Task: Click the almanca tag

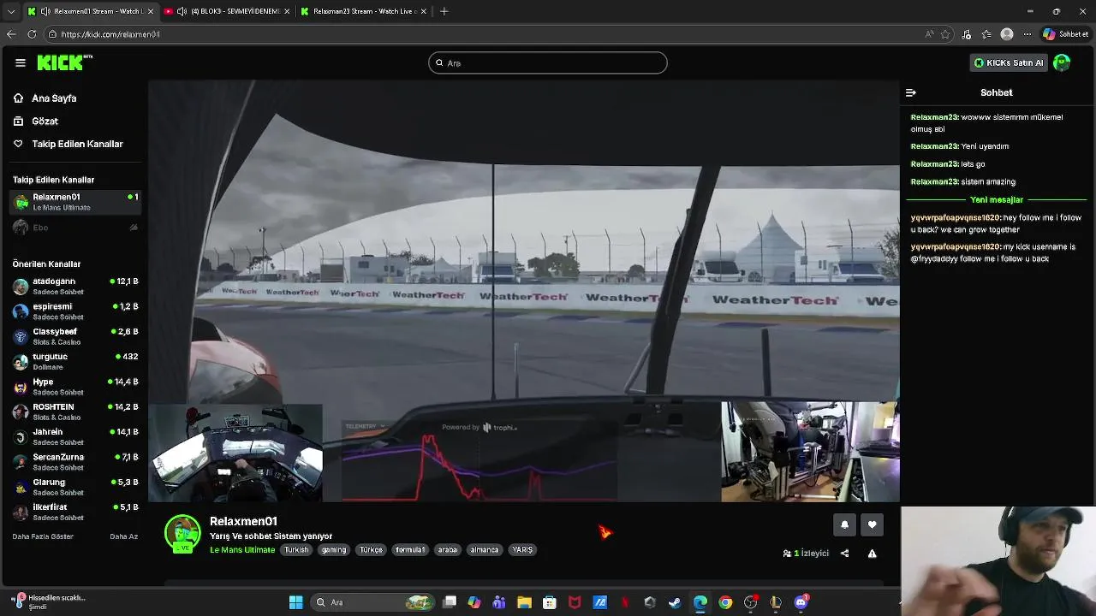Action: (x=484, y=550)
